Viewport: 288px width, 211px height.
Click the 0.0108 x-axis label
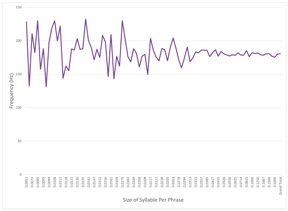click(55, 182)
